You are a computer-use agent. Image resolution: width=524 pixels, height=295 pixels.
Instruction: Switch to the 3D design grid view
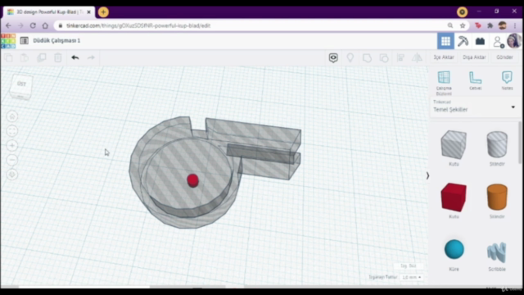point(445,41)
